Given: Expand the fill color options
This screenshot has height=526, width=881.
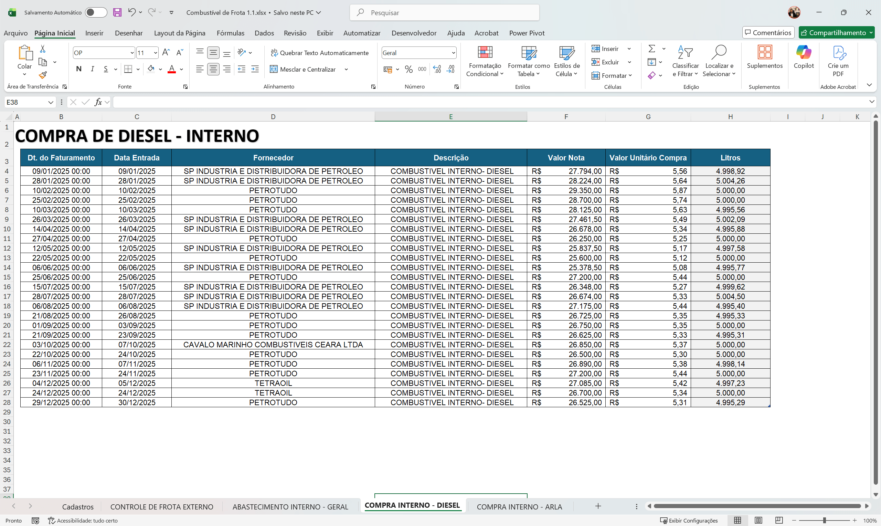Looking at the screenshot, I should click(160, 69).
